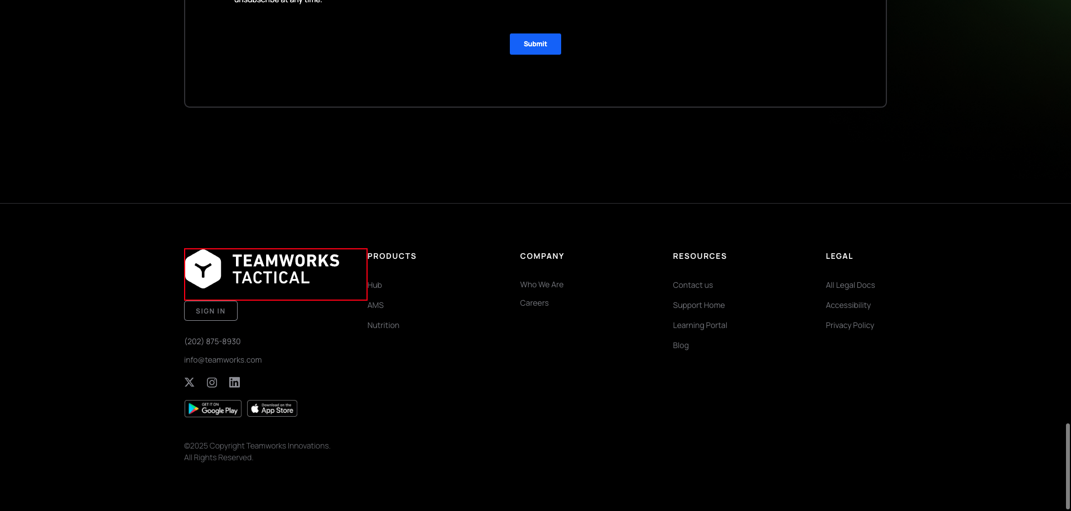Image resolution: width=1071 pixels, height=511 pixels.
Task: Open the Nutrition page
Action: coord(383,325)
